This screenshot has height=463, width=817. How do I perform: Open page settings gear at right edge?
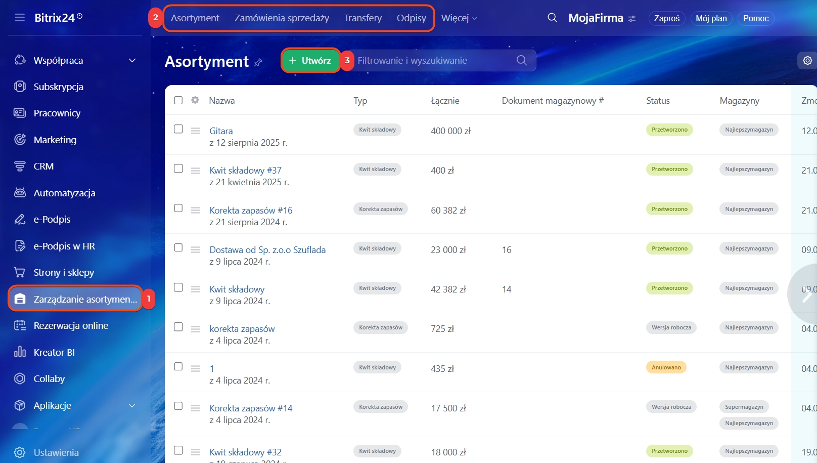[807, 61]
